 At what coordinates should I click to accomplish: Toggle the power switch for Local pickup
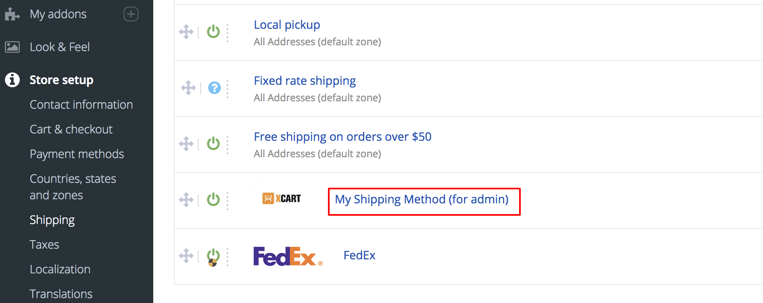tap(213, 32)
